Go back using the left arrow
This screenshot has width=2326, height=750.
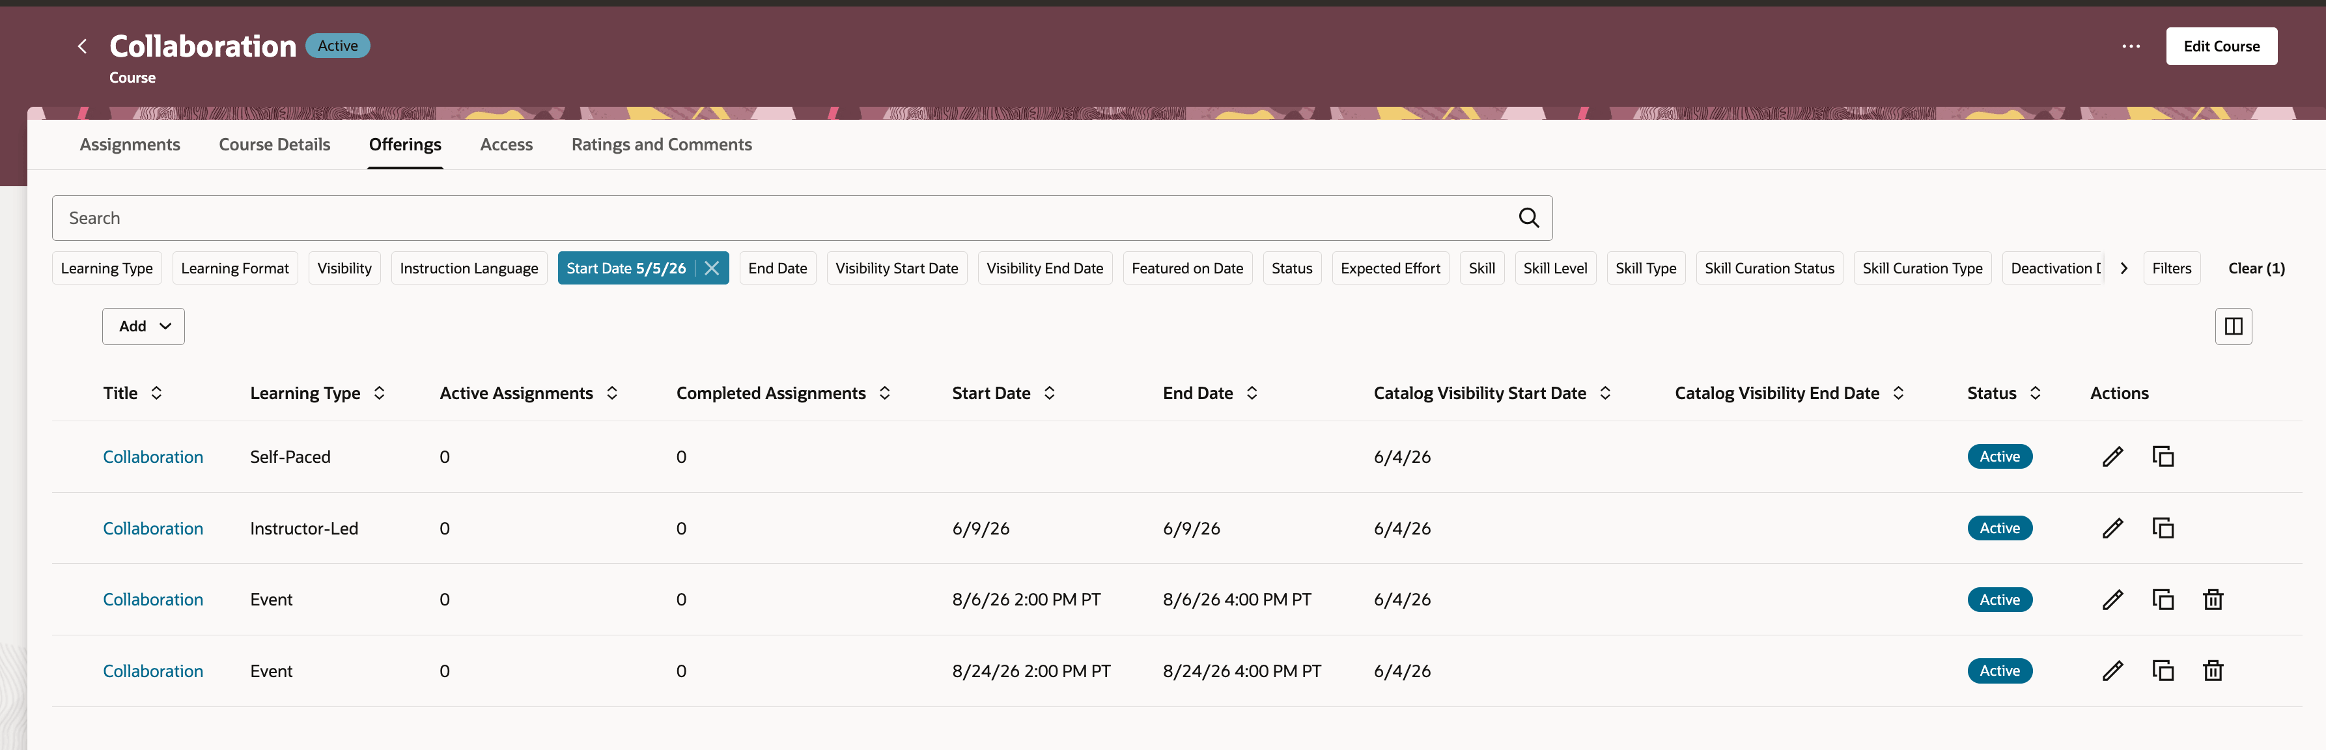[82, 46]
